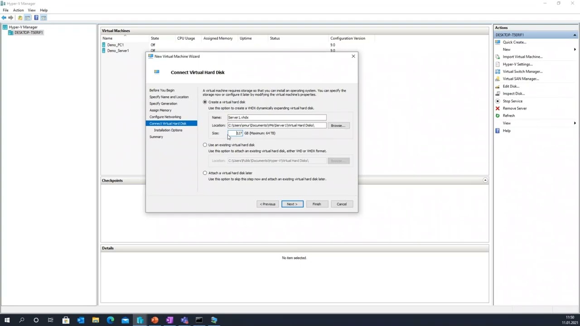Screen dimensions: 580x326
Task: Click the Stop Service icon
Action: (498, 101)
